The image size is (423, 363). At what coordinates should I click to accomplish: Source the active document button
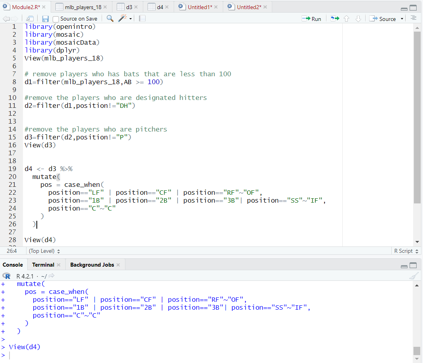[x=383, y=19]
